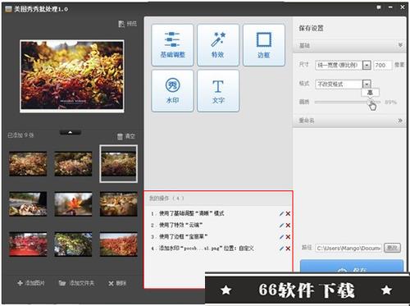This screenshot has width=410, height=306.
Task: Click 清空 to clear all images
Action: (x=126, y=136)
